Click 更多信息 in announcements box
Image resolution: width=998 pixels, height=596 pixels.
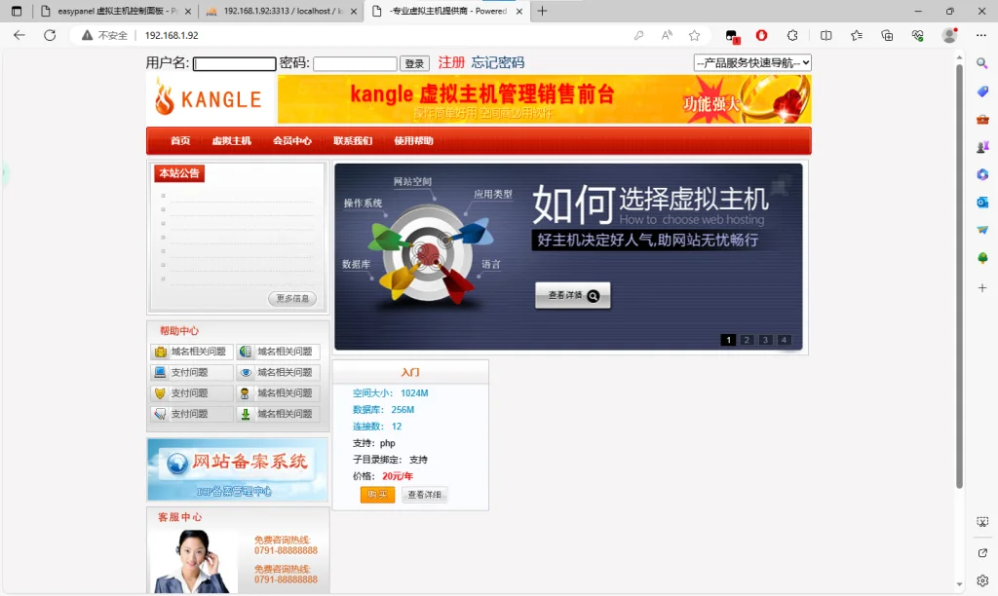pos(292,298)
